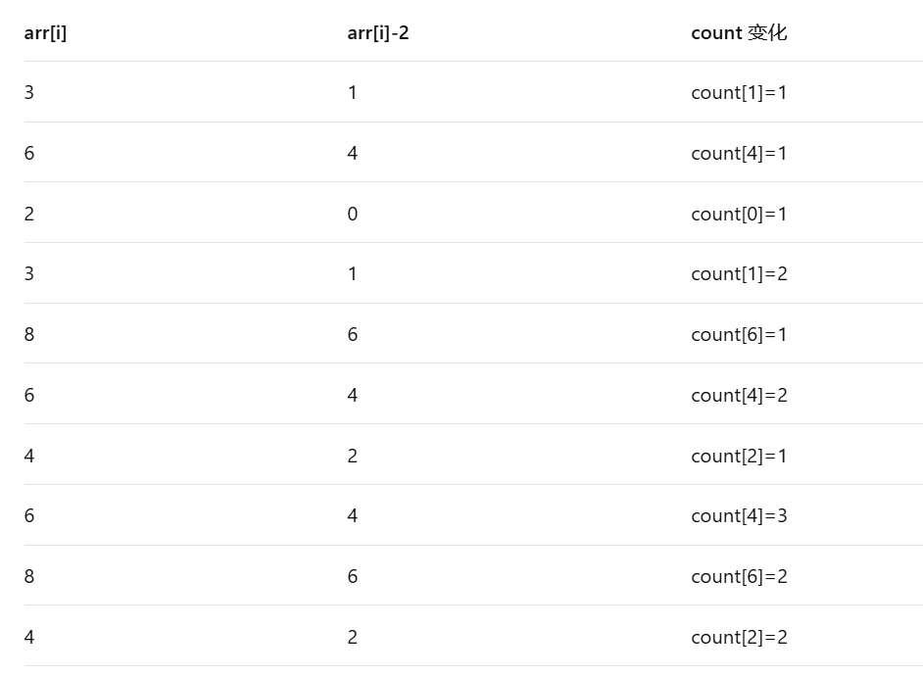Click the count 变化 column header
The height and width of the screenshot is (676, 923).
739,33
